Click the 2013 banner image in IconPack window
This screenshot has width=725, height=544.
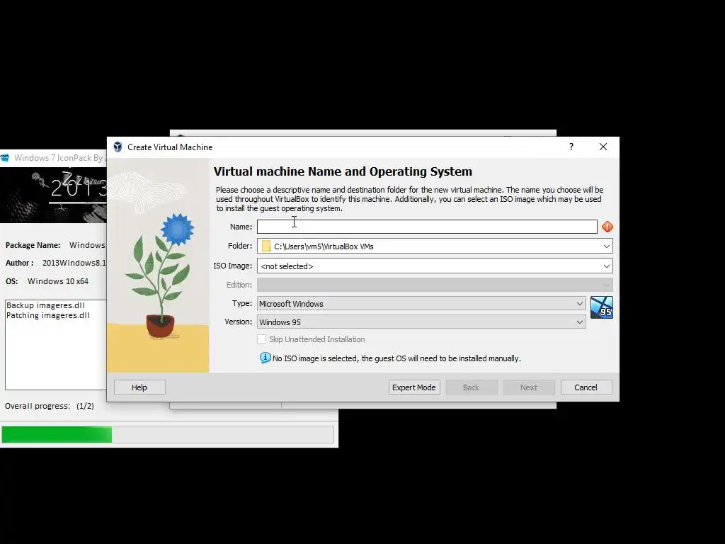tap(53, 195)
